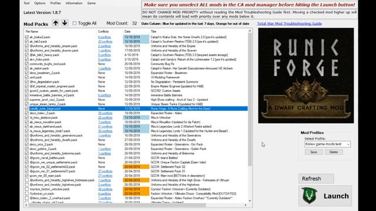Click the Delete profile button
Viewport: 376px width, 211px height.
tap(334, 152)
